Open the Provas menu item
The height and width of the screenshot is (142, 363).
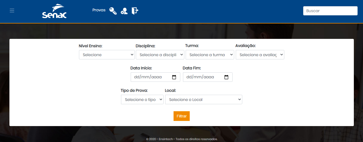click(x=99, y=10)
